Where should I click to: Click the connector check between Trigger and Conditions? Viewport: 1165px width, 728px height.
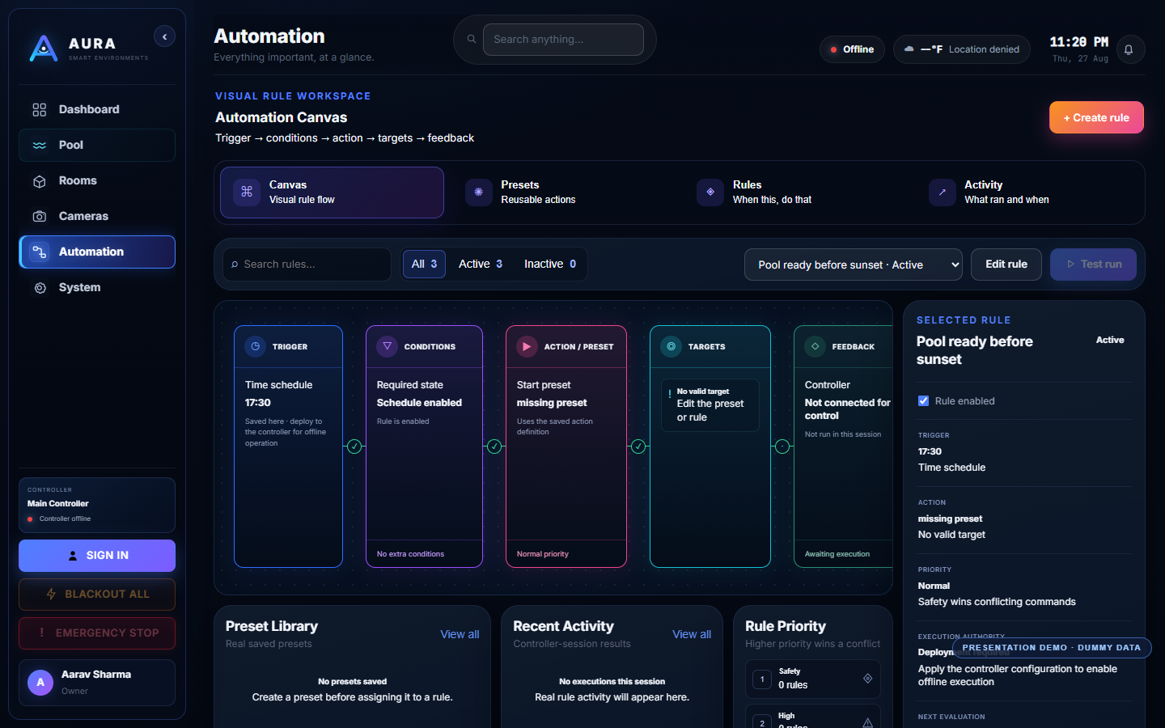point(354,447)
